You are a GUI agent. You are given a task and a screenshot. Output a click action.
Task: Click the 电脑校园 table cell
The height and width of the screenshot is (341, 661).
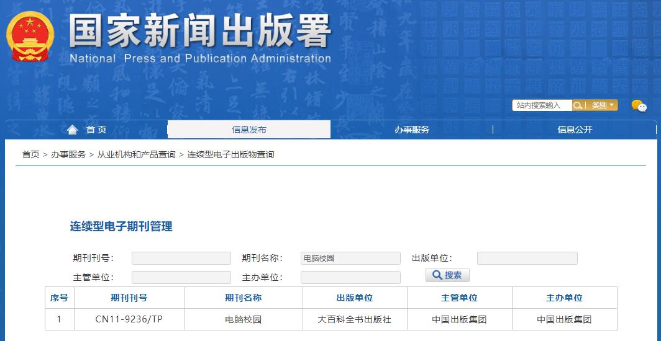pyautogui.click(x=244, y=319)
